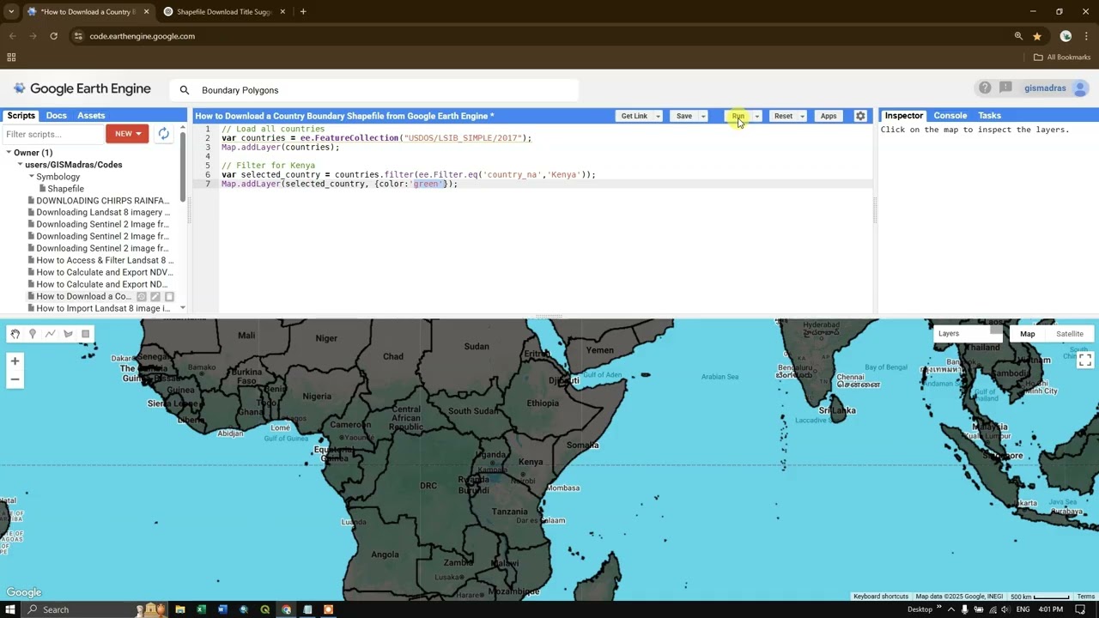Zoom out on the map
Image resolution: width=1099 pixels, height=618 pixels.
[x=15, y=379]
